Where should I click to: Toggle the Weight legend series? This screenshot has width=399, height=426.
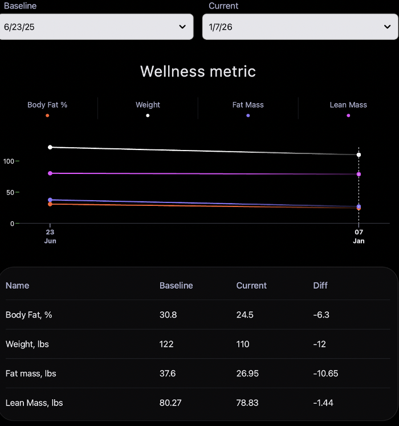click(148, 105)
